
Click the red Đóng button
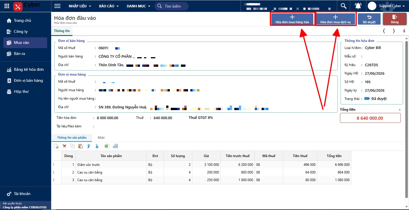(395, 19)
